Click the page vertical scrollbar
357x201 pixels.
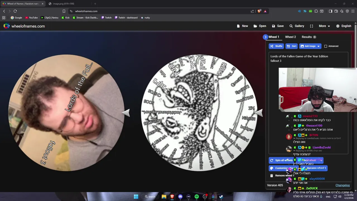[356, 106]
